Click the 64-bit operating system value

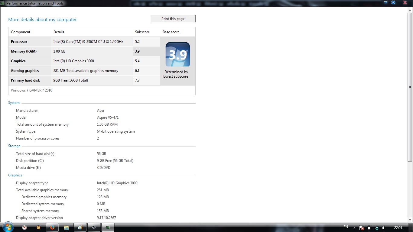pyautogui.click(x=116, y=131)
